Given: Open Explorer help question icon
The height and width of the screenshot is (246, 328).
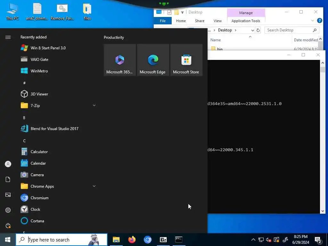Looking at the screenshot, I should [x=320, y=20].
